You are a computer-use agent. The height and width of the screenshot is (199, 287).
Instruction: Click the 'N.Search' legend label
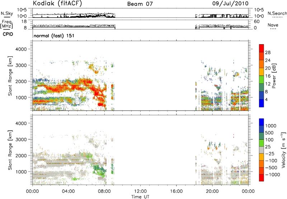pos(277,13)
